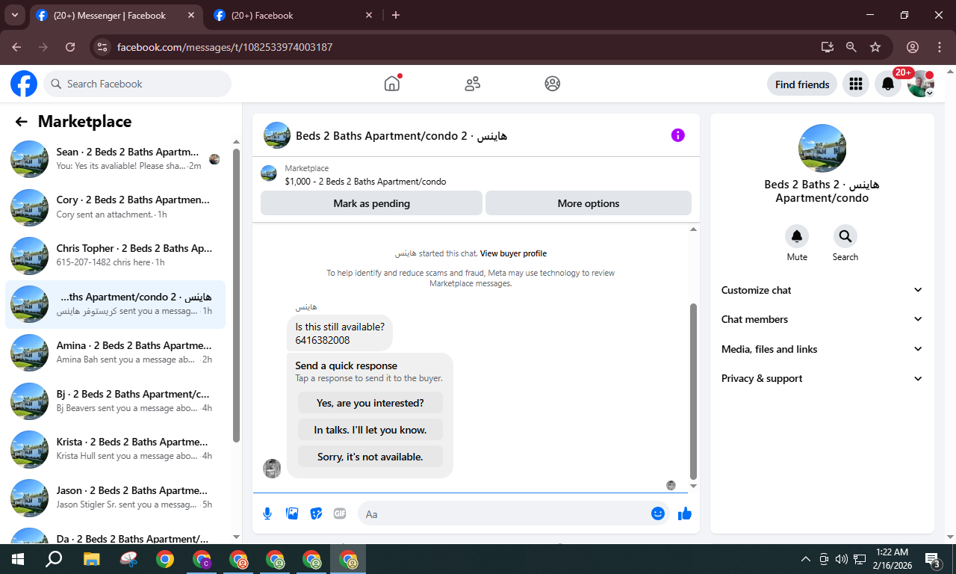This screenshot has width=956, height=574.
Task: Open the Friends icon in top navigation
Action: pos(472,84)
